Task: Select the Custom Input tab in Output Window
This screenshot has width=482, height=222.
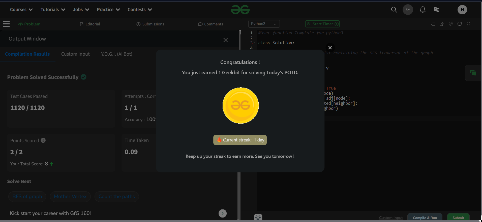Action: [x=75, y=54]
